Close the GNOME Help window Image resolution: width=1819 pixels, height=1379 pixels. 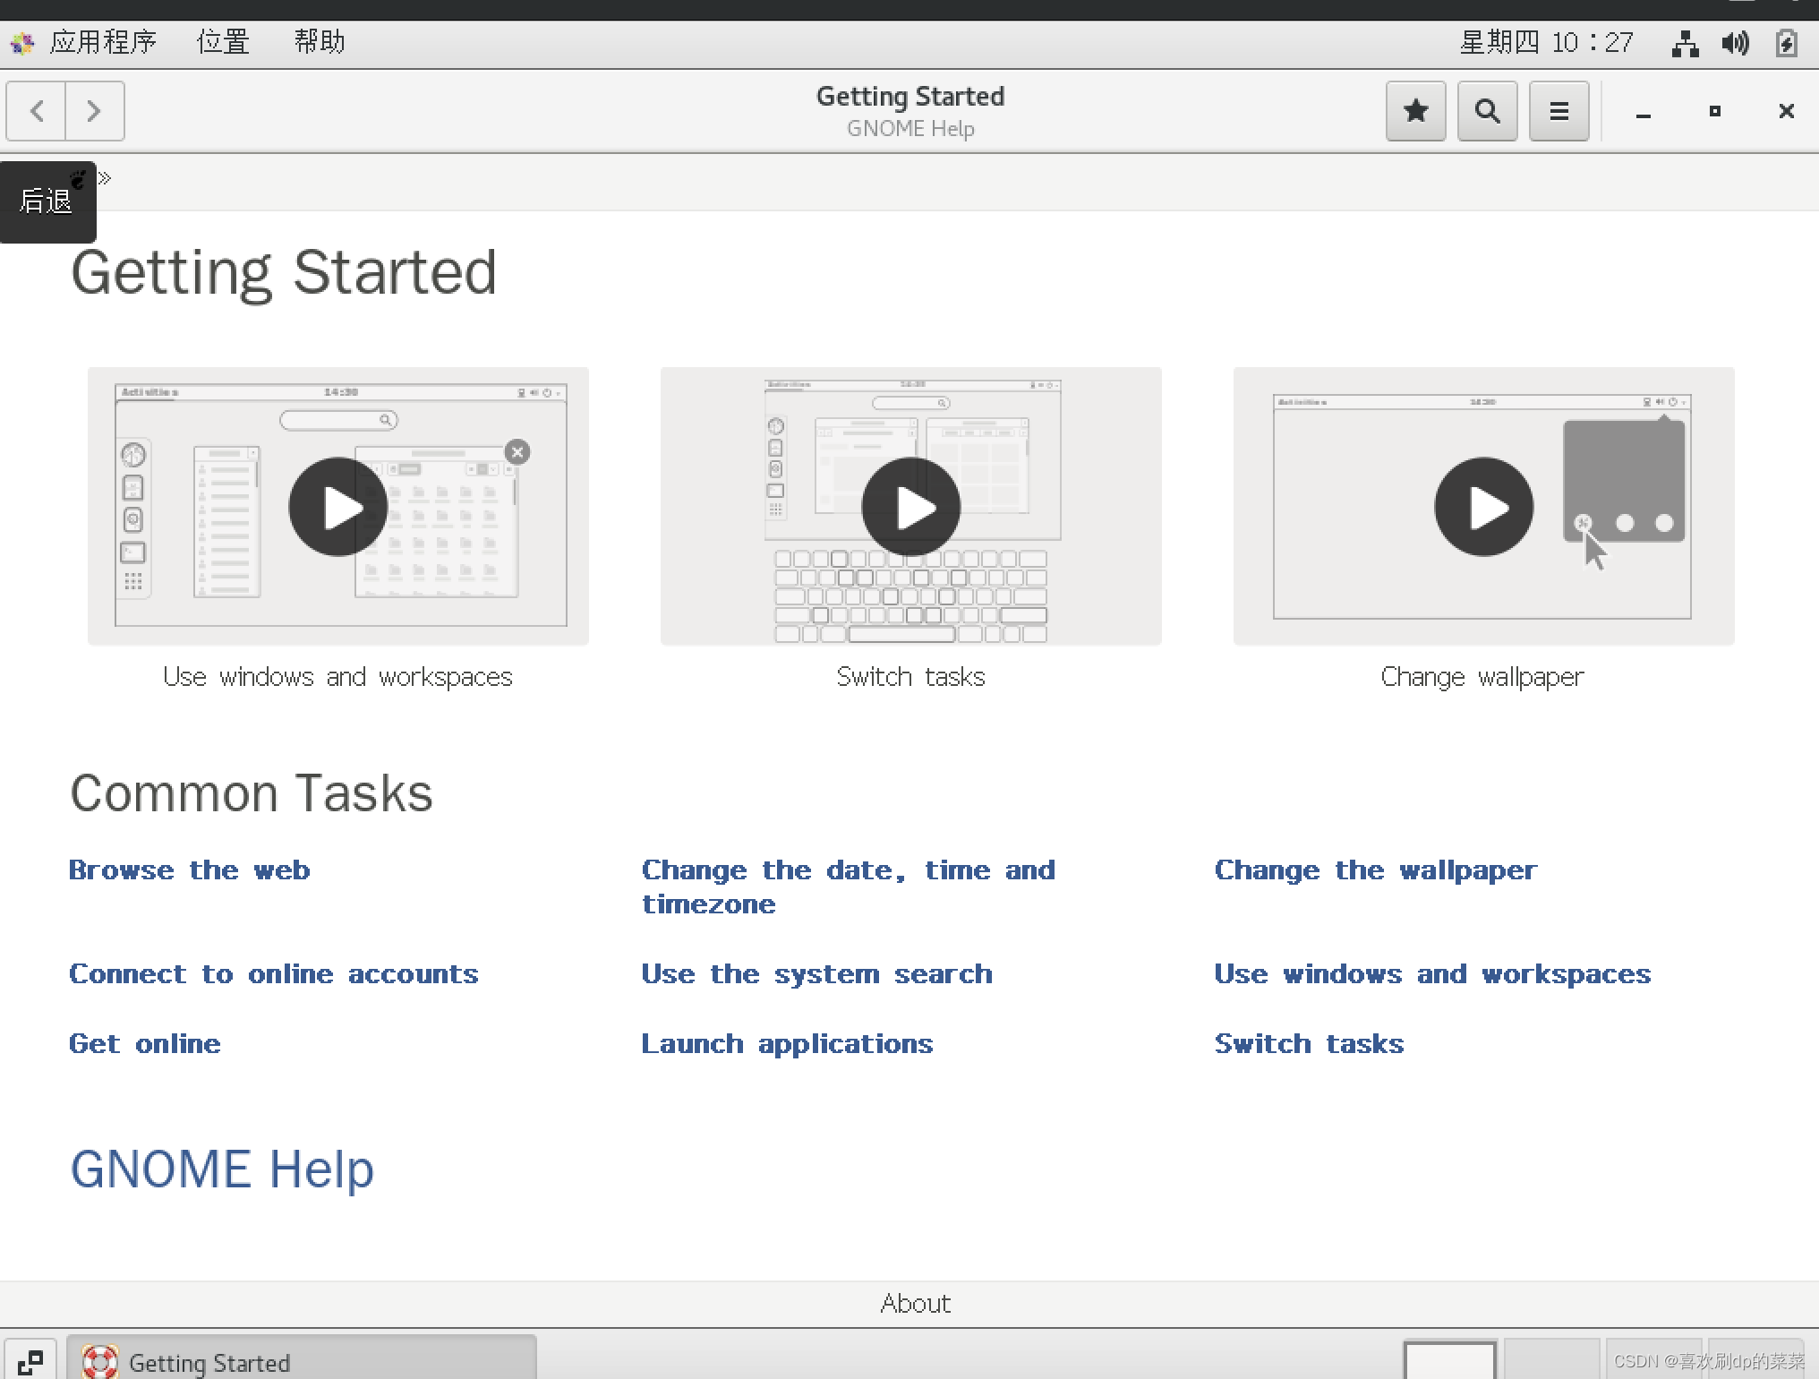click(1786, 111)
